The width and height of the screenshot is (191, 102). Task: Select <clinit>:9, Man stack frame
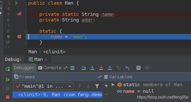pos(57,95)
